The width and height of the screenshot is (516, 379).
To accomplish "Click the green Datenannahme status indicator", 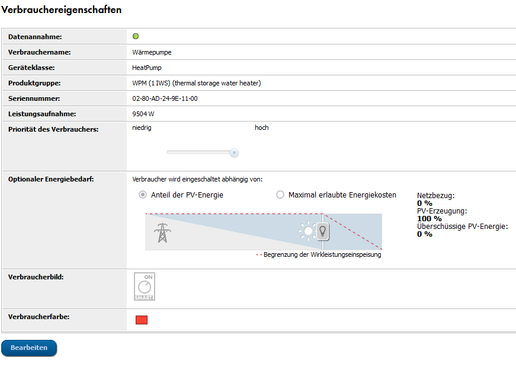I will click(x=136, y=37).
